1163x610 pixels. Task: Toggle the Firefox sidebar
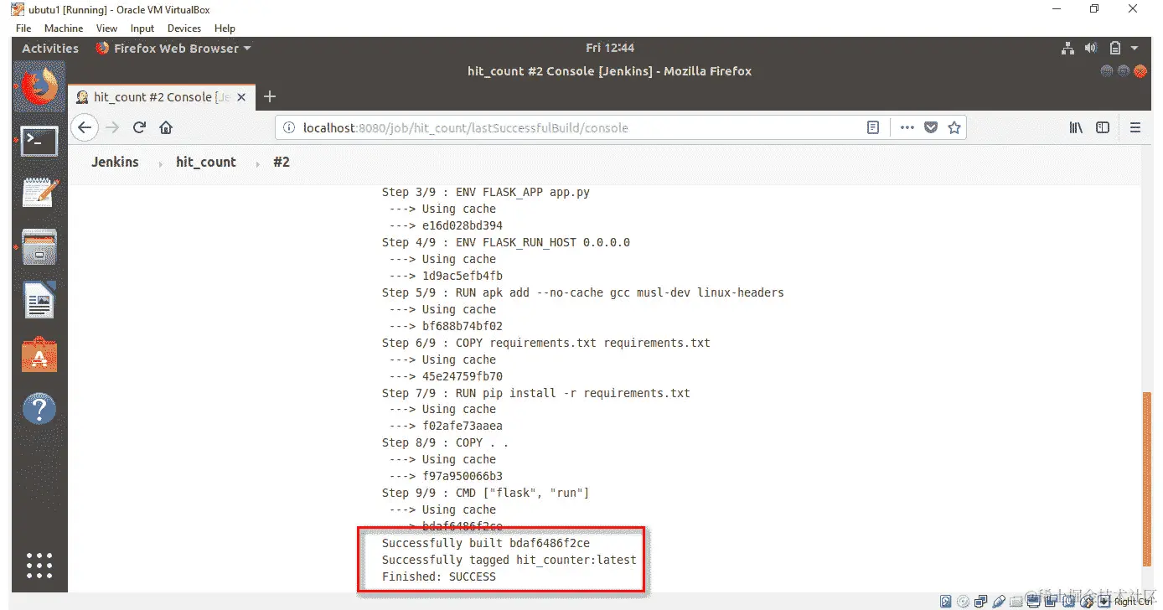[1103, 128]
